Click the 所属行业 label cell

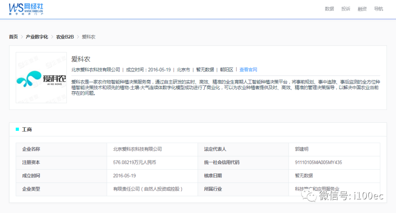pos(243,189)
